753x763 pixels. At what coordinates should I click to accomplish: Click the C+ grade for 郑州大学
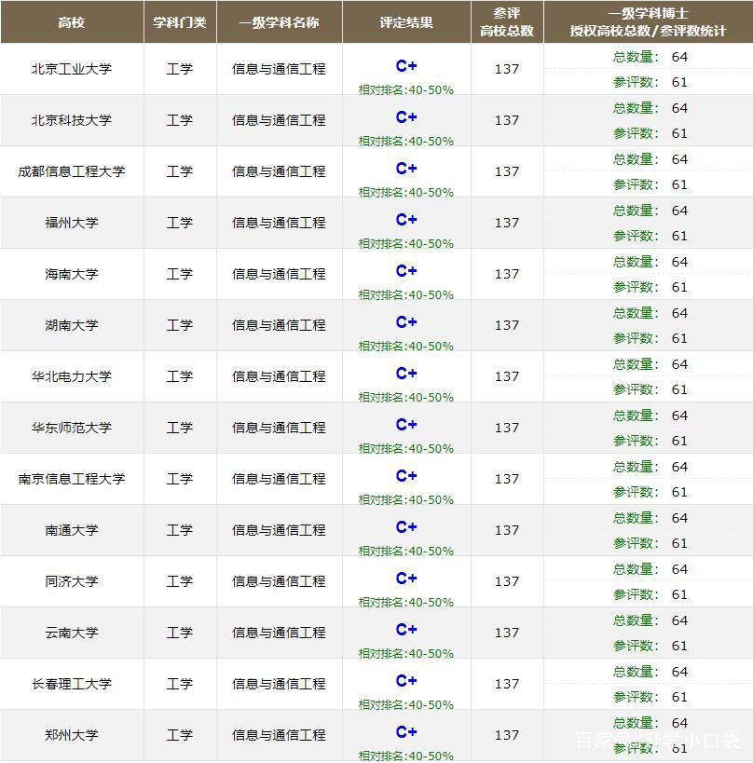(406, 732)
